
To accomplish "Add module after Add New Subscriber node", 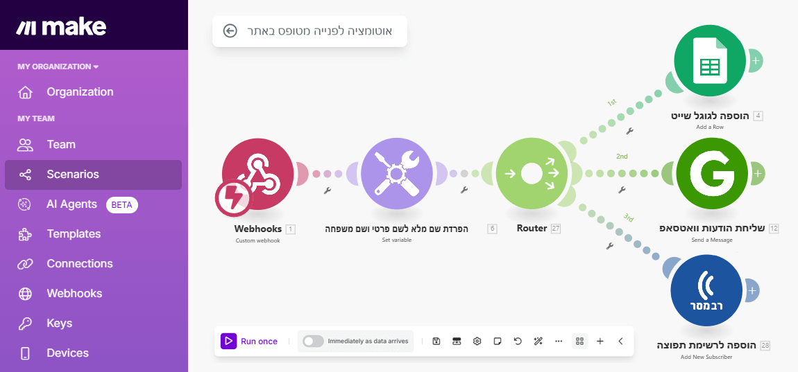I will coord(752,291).
